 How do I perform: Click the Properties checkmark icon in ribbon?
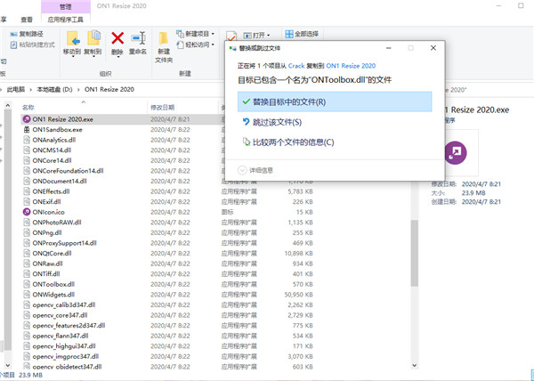(x=231, y=36)
